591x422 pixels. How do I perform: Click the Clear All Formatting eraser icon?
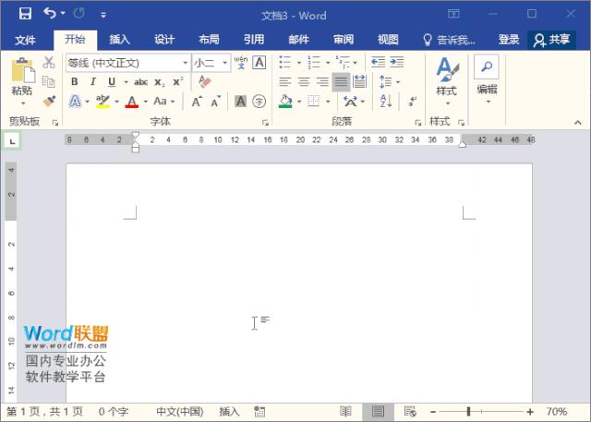205,82
